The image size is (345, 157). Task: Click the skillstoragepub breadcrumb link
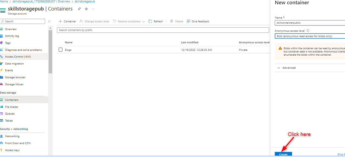pos(85,2)
